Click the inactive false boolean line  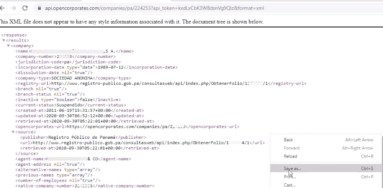coord(68,100)
